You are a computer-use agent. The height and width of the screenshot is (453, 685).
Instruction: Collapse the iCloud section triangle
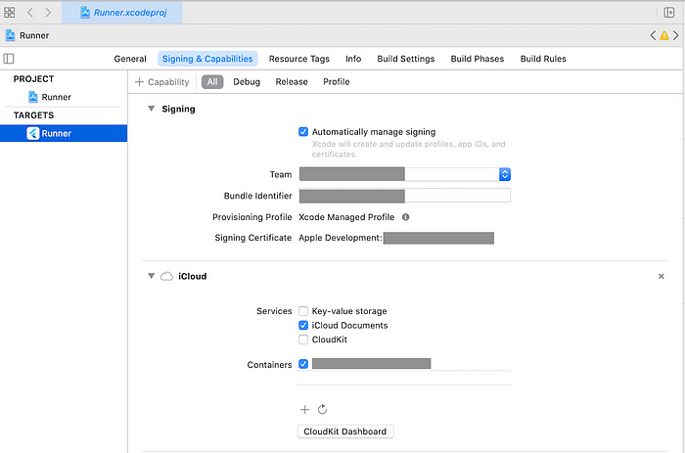(x=151, y=276)
